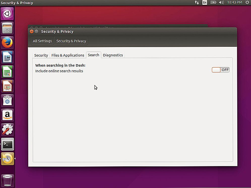Screen dimensions: 251x188
Task: Switch to the Terminal launcher icon
Action: [8, 144]
